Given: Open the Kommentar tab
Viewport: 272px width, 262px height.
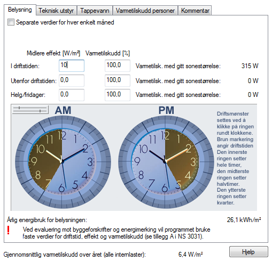Looking at the screenshot, I should (195, 11).
